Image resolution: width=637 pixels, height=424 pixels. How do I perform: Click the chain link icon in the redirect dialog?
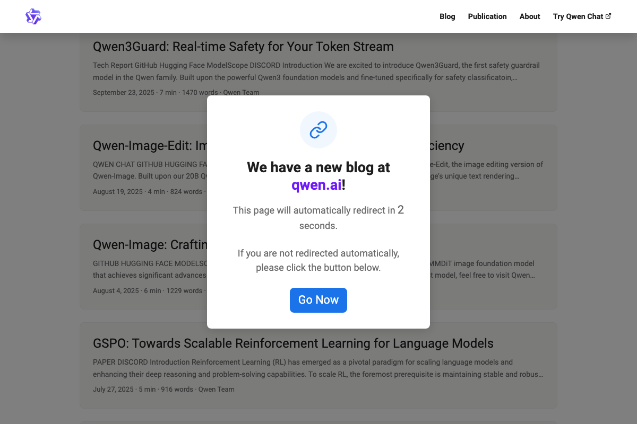(318, 130)
